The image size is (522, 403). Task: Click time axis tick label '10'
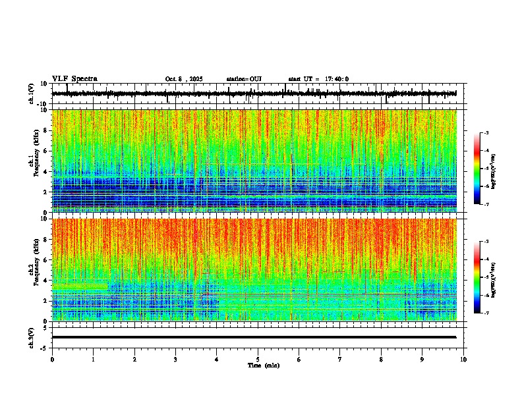tap(463, 360)
